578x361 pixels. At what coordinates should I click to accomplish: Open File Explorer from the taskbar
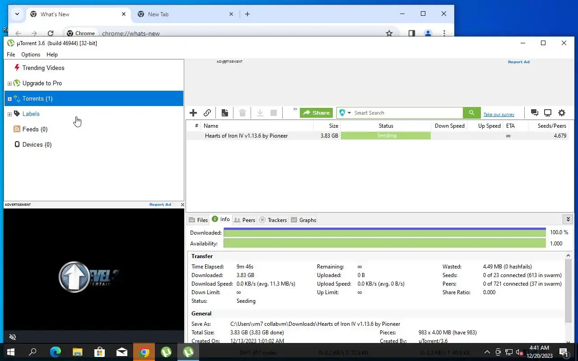78,352
